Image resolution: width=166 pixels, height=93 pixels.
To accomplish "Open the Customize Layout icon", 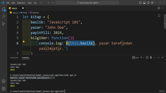I will (x=152, y=3).
